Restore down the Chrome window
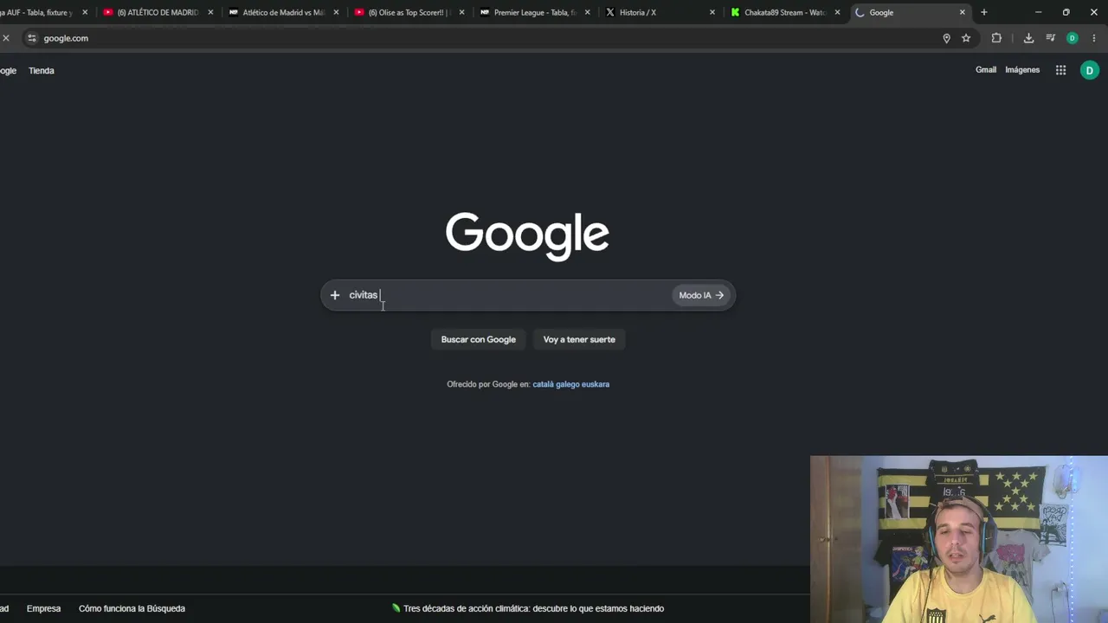 (x=1066, y=12)
